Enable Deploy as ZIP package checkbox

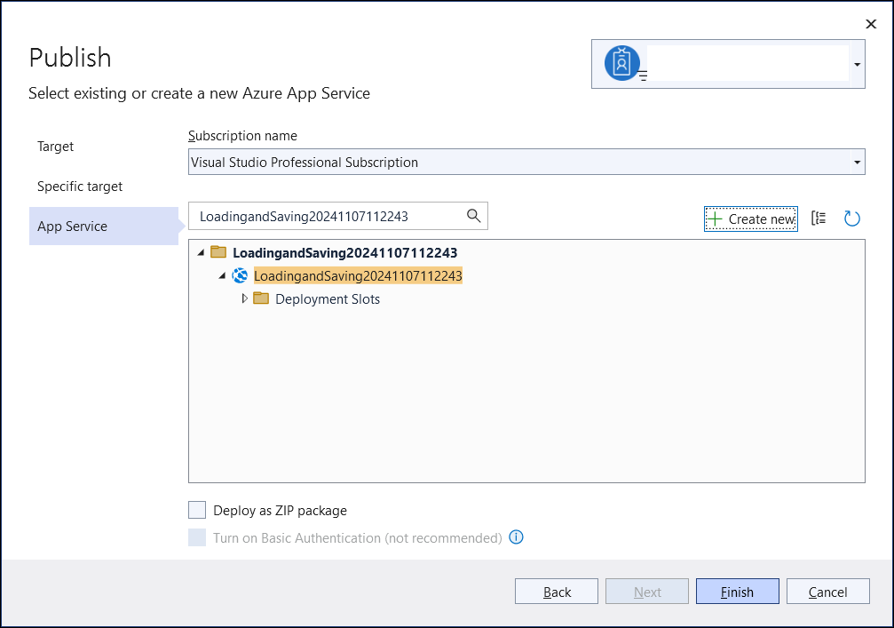pos(197,510)
